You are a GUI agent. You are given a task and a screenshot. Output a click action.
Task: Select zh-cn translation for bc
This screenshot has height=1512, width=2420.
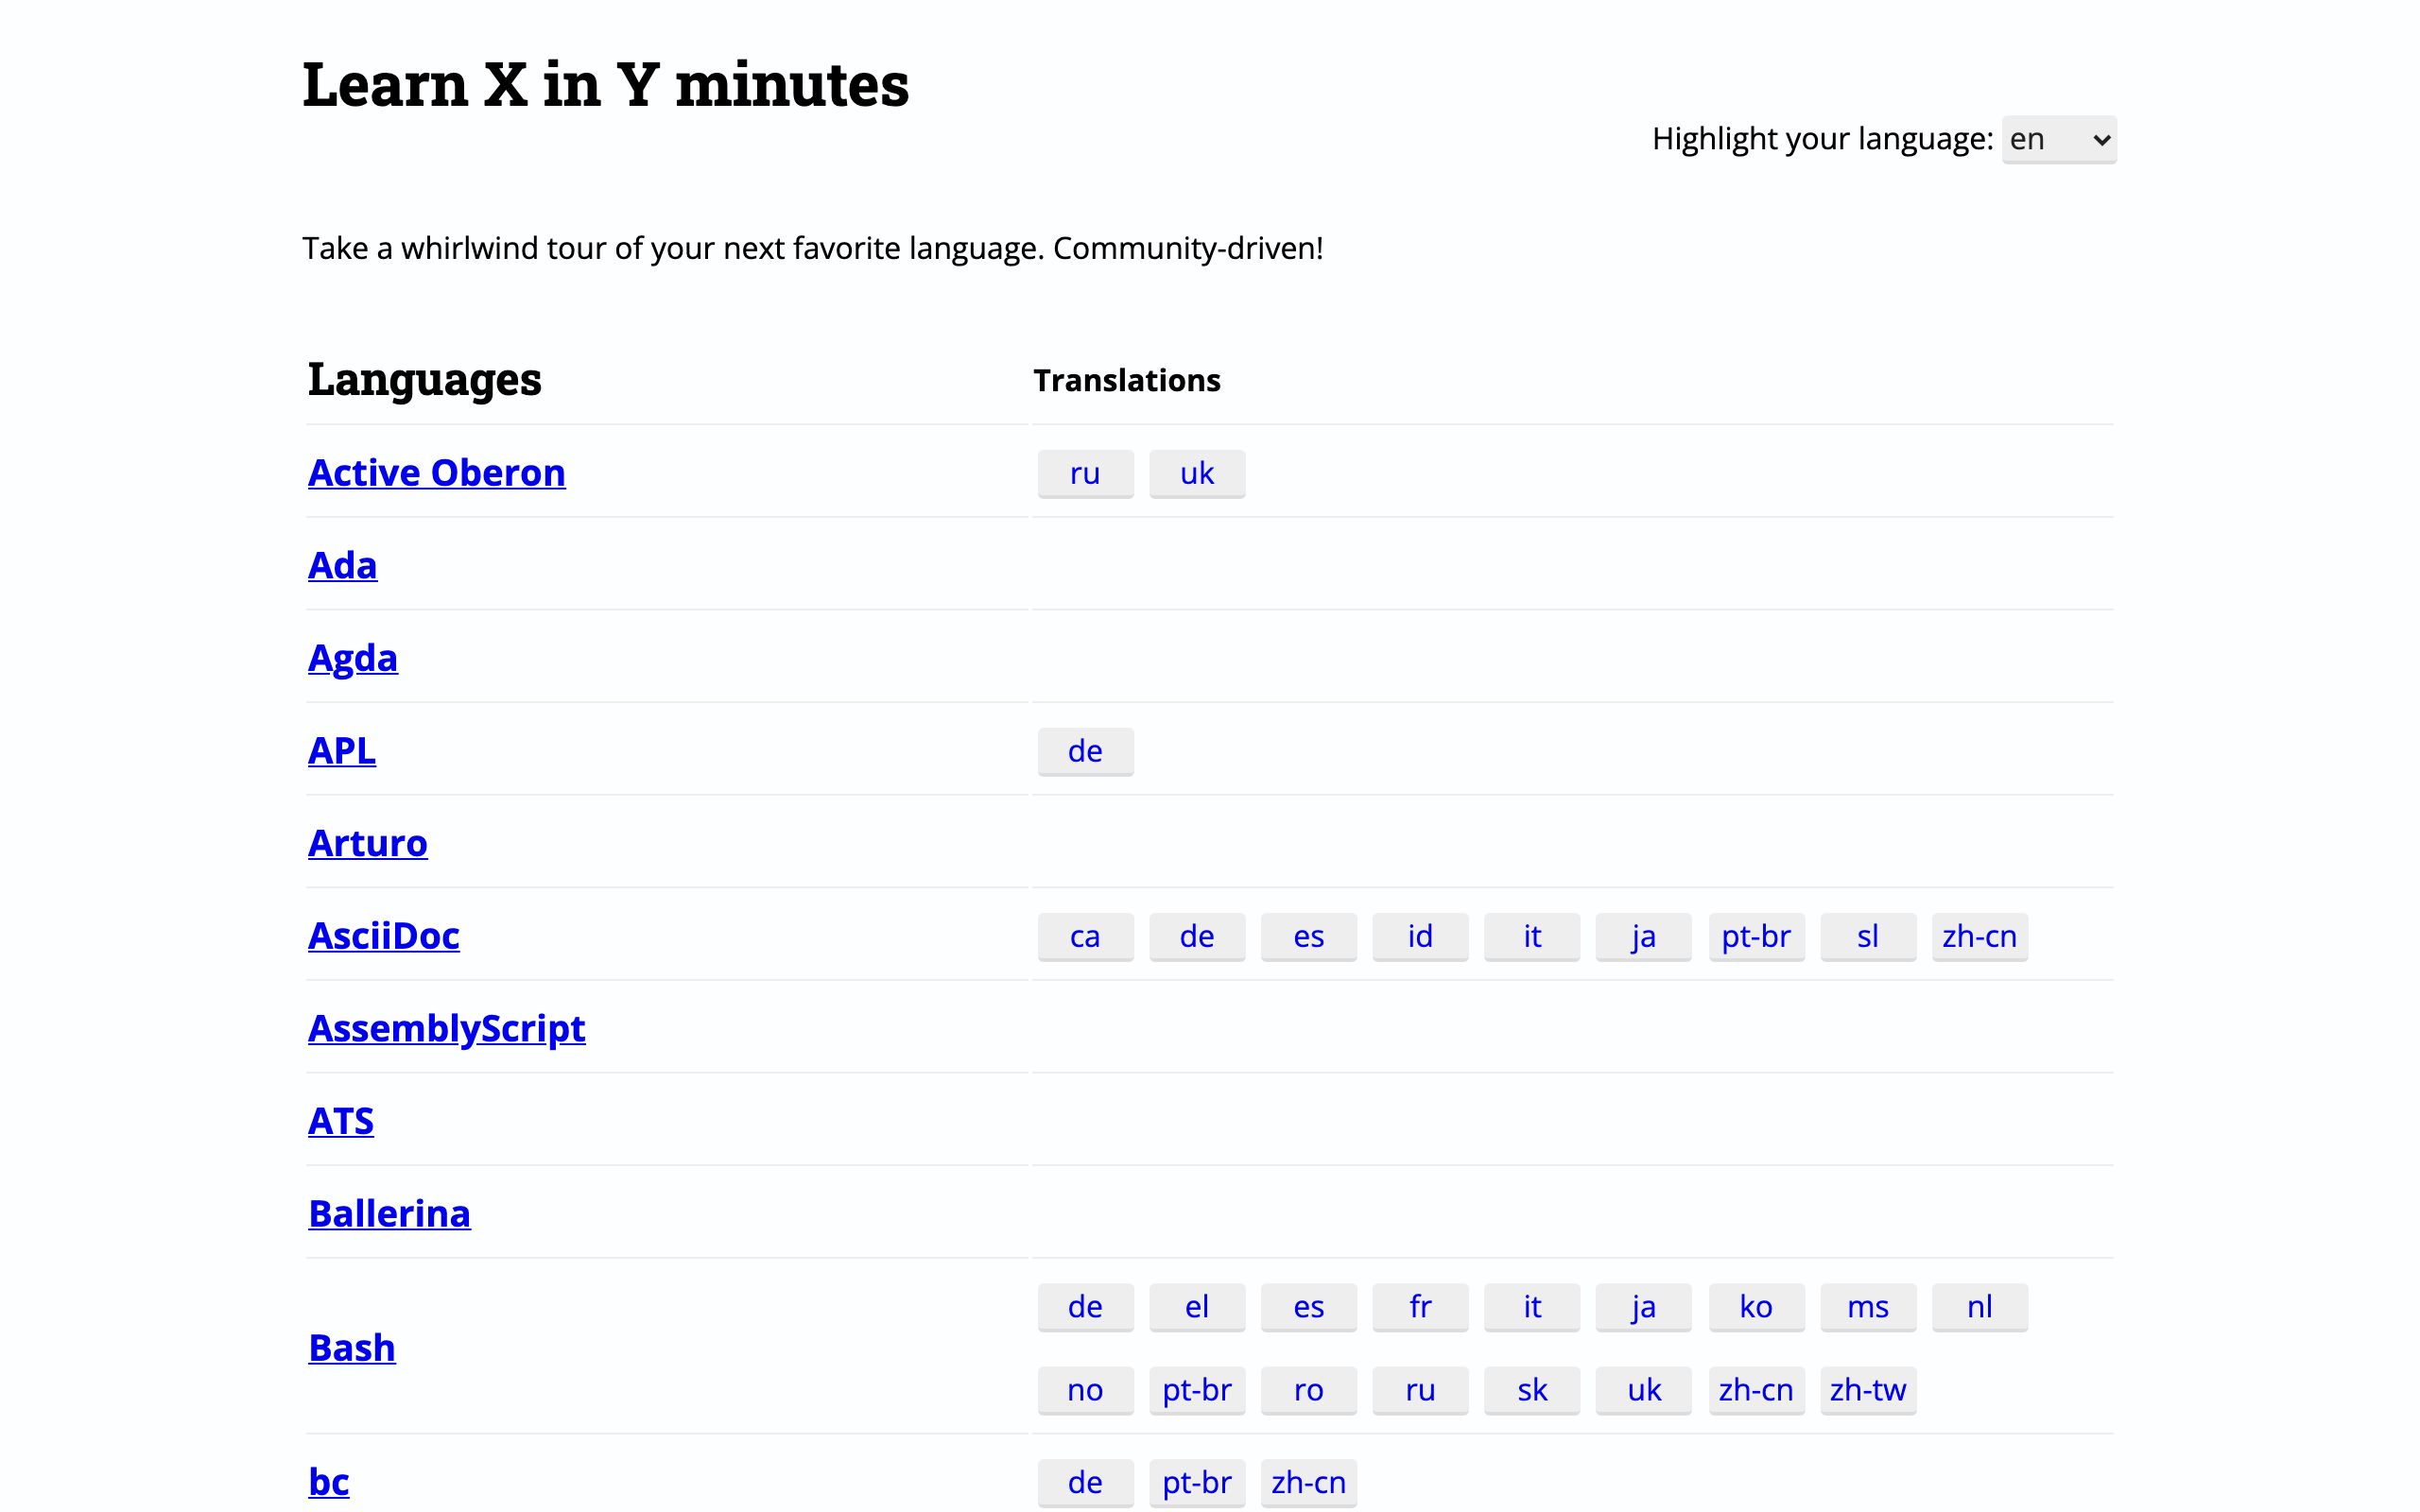(x=1309, y=1482)
